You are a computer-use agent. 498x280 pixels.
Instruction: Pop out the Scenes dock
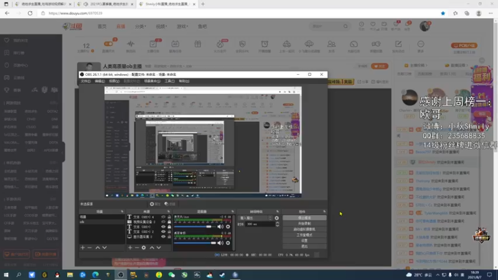[122, 212]
